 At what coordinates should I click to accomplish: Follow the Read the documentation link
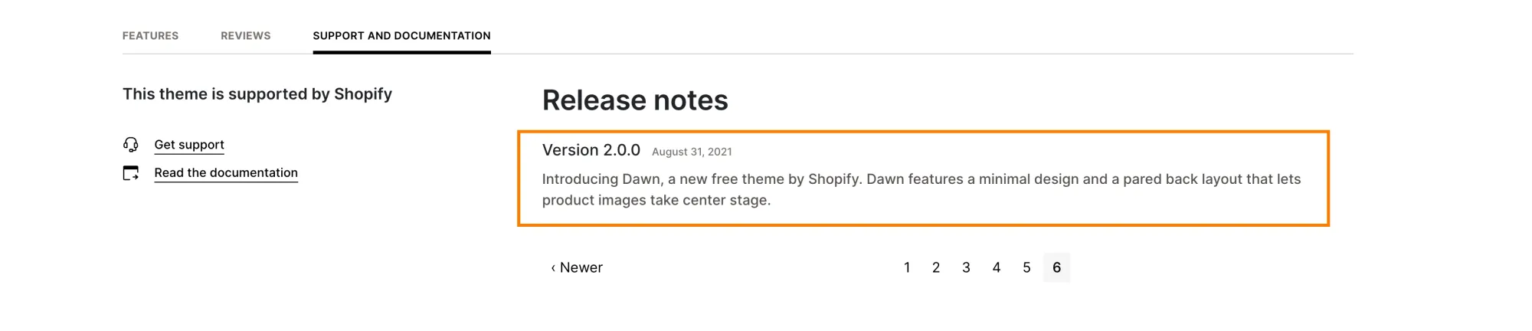click(x=226, y=173)
